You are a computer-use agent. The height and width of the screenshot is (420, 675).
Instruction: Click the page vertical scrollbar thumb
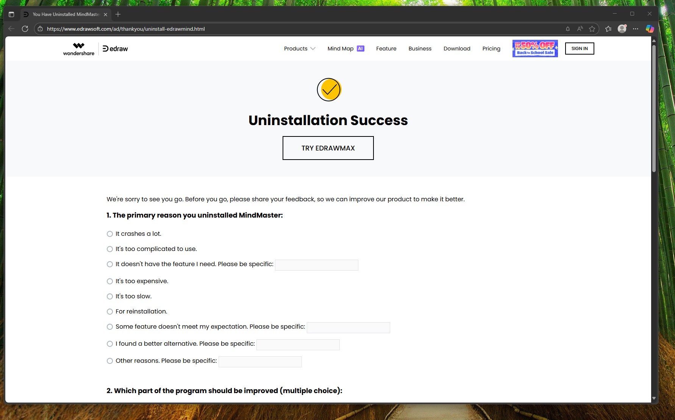(654, 109)
